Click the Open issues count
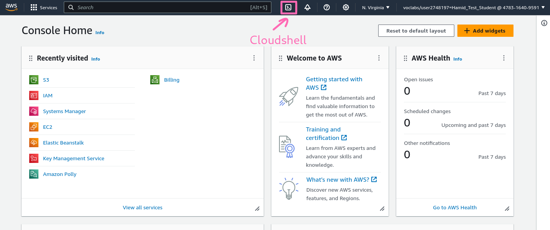The image size is (550, 230). (407, 91)
